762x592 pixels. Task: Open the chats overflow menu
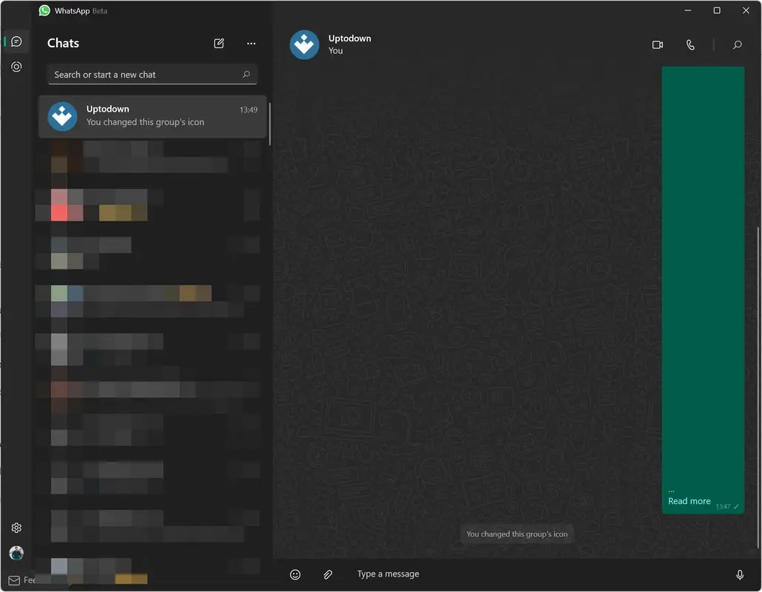click(x=251, y=44)
